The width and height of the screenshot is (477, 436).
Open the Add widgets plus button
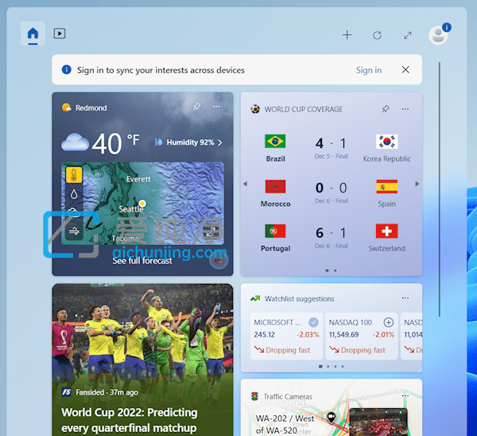coord(347,35)
